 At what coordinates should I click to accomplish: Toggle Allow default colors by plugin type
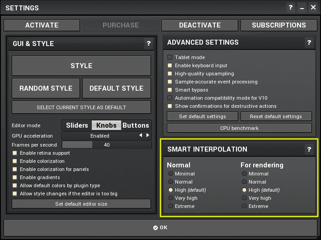tap(15, 185)
